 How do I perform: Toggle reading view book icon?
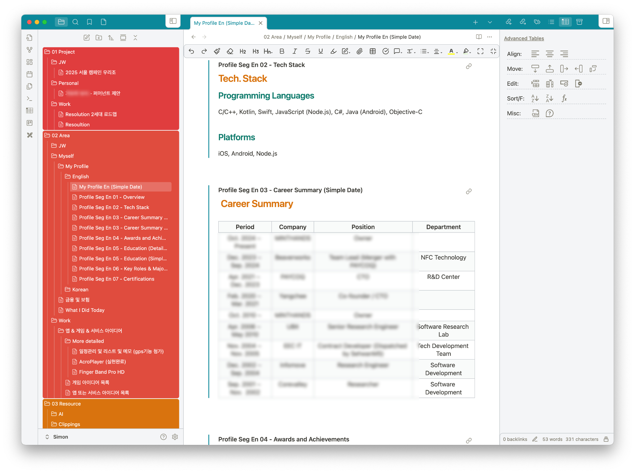pos(479,37)
